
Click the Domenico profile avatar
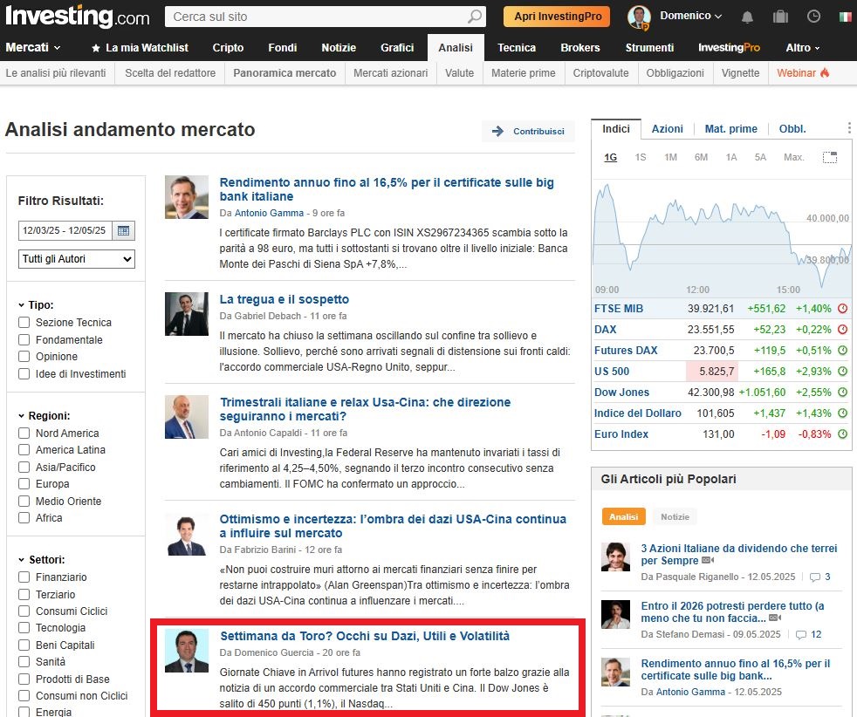click(x=639, y=17)
